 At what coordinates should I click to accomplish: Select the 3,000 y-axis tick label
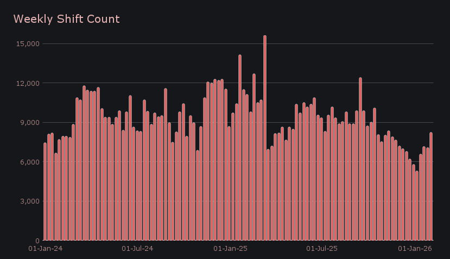[29, 201]
